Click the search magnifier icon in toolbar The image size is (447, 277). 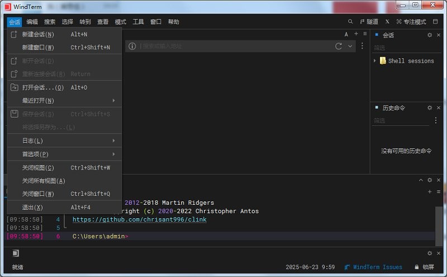click(x=350, y=22)
